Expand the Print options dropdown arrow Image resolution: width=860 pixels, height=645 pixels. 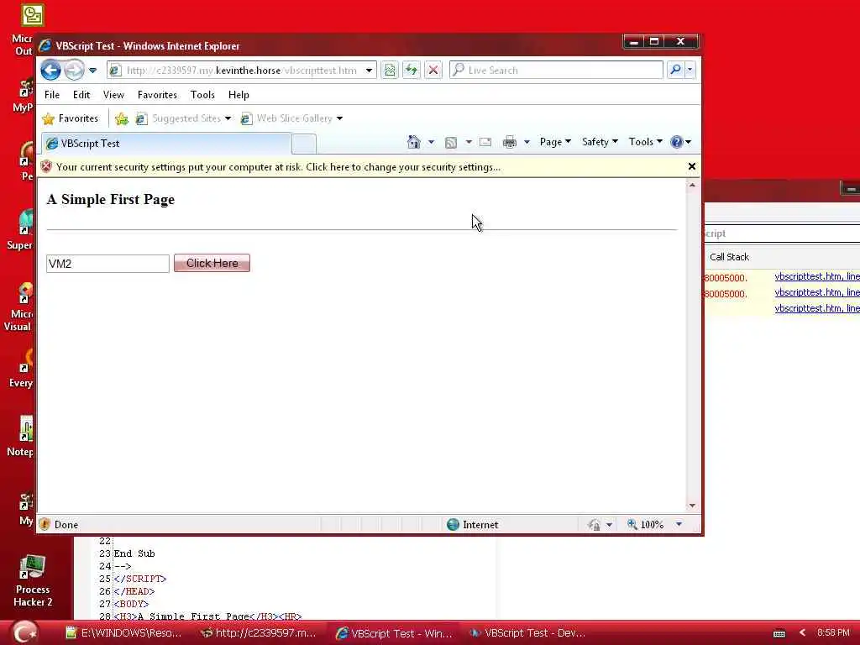click(527, 142)
